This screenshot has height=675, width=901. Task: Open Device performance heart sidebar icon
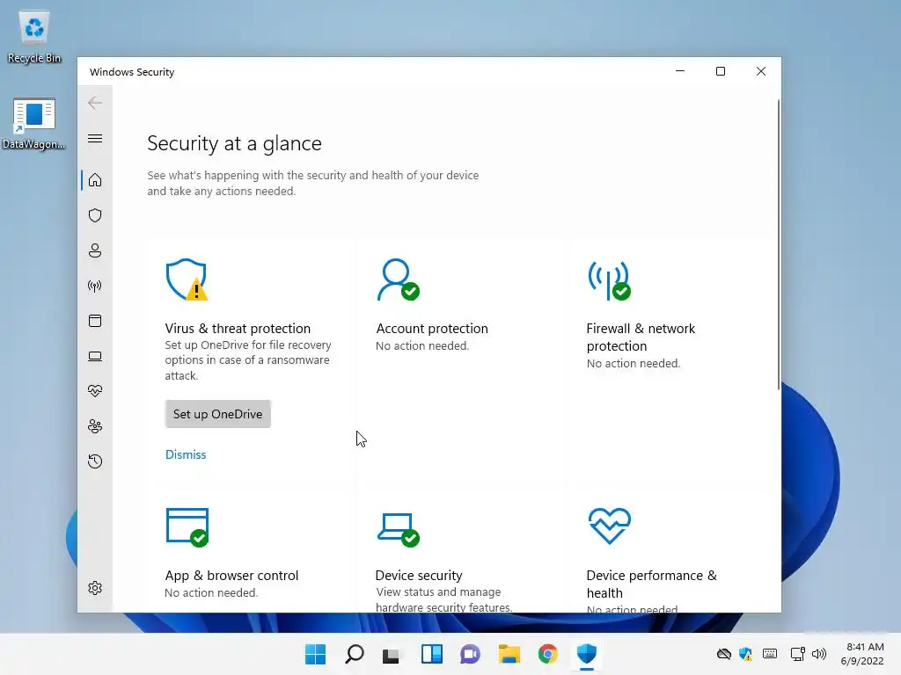(95, 391)
